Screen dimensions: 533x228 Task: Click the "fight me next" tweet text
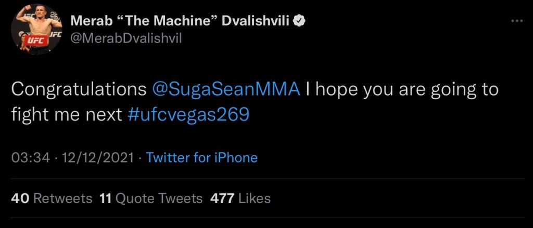(x=66, y=115)
